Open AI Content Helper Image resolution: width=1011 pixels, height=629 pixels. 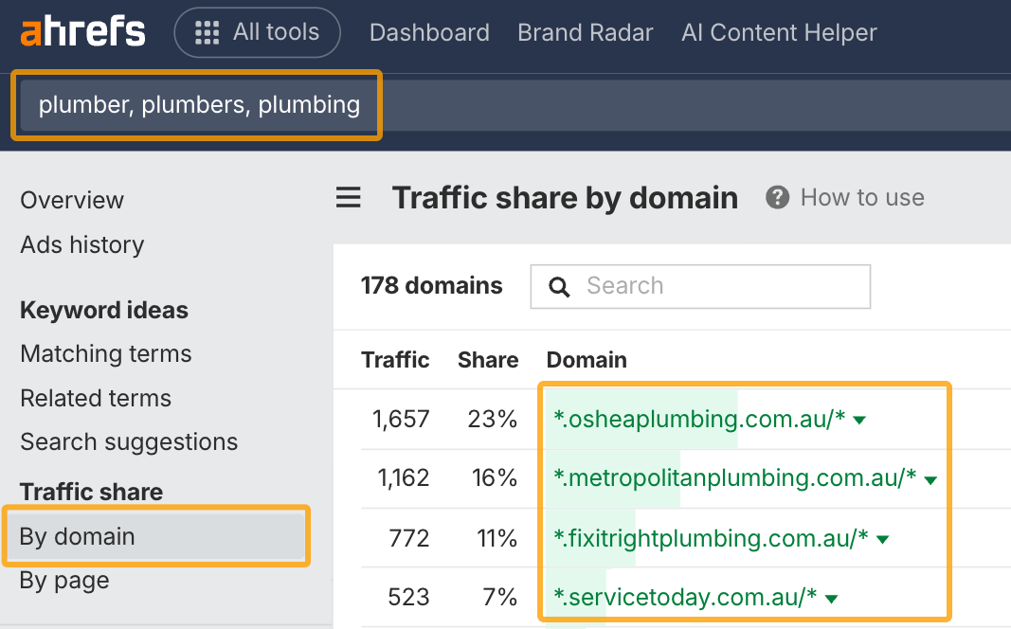click(x=779, y=32)
